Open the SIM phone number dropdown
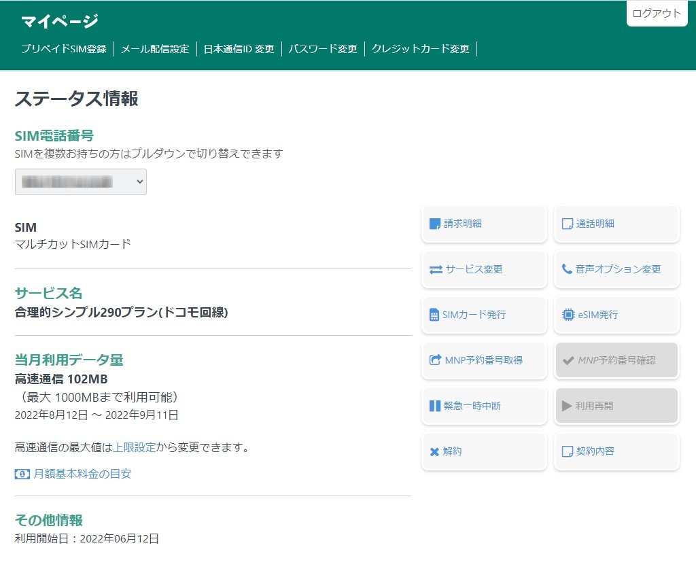The height and width of the screenshot is (571, 696). (x=81, y=182)
